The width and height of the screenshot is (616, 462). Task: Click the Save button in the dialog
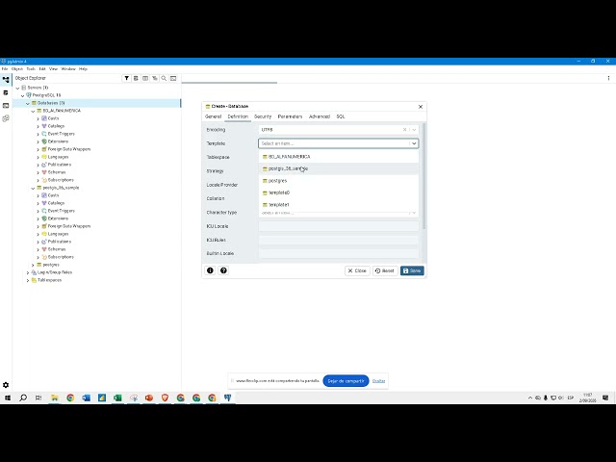[412, 270]
